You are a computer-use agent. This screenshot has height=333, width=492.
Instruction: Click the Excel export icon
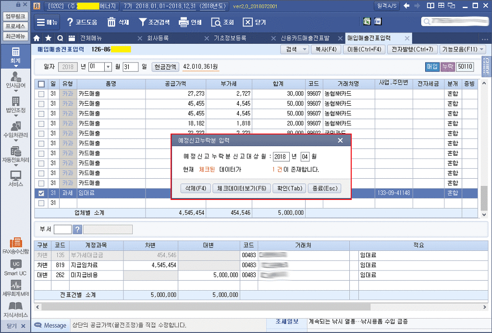click(367, 22)
